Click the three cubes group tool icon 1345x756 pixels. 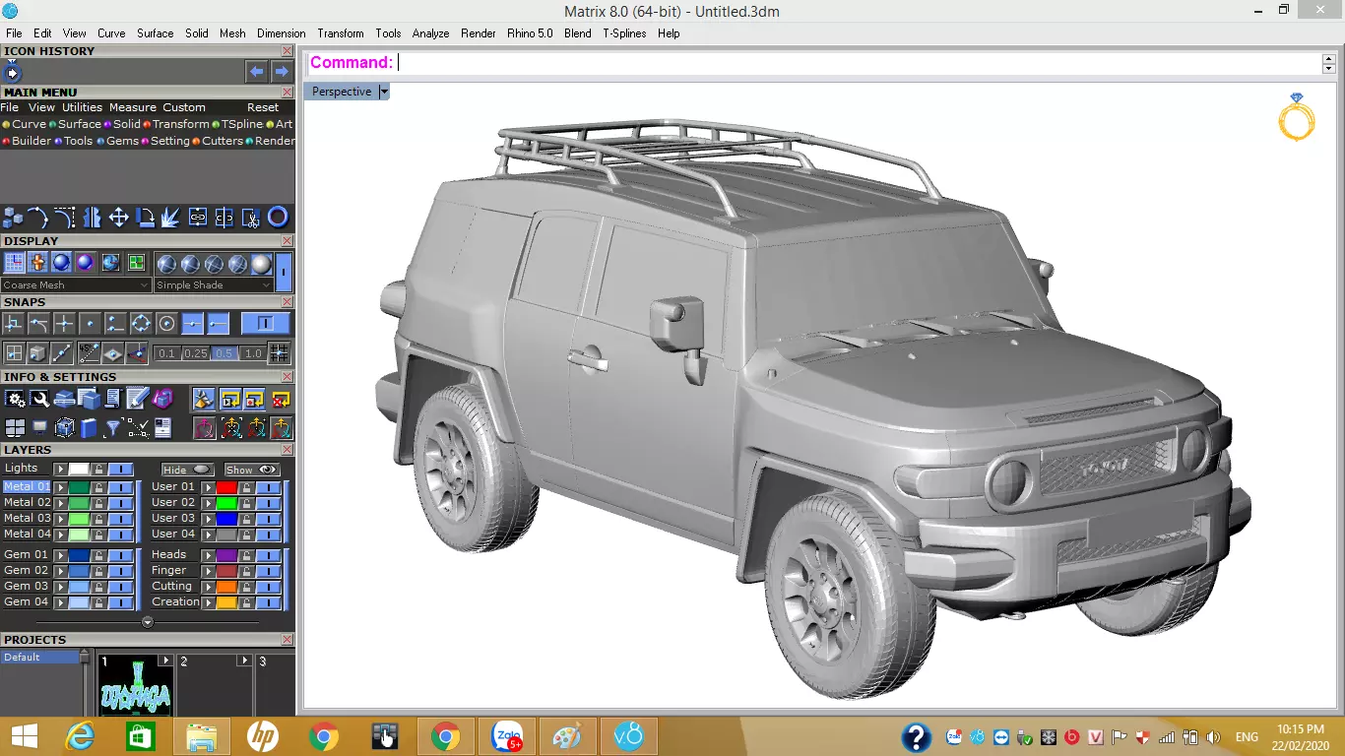(13, 218)
